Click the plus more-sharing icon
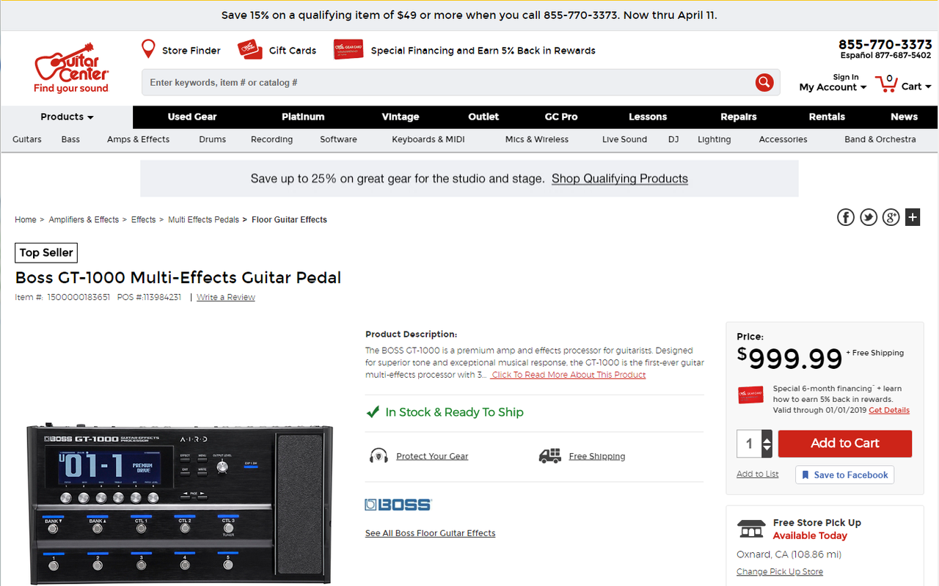The width and height of the screenshot is (939, 586). pos(912,217)
